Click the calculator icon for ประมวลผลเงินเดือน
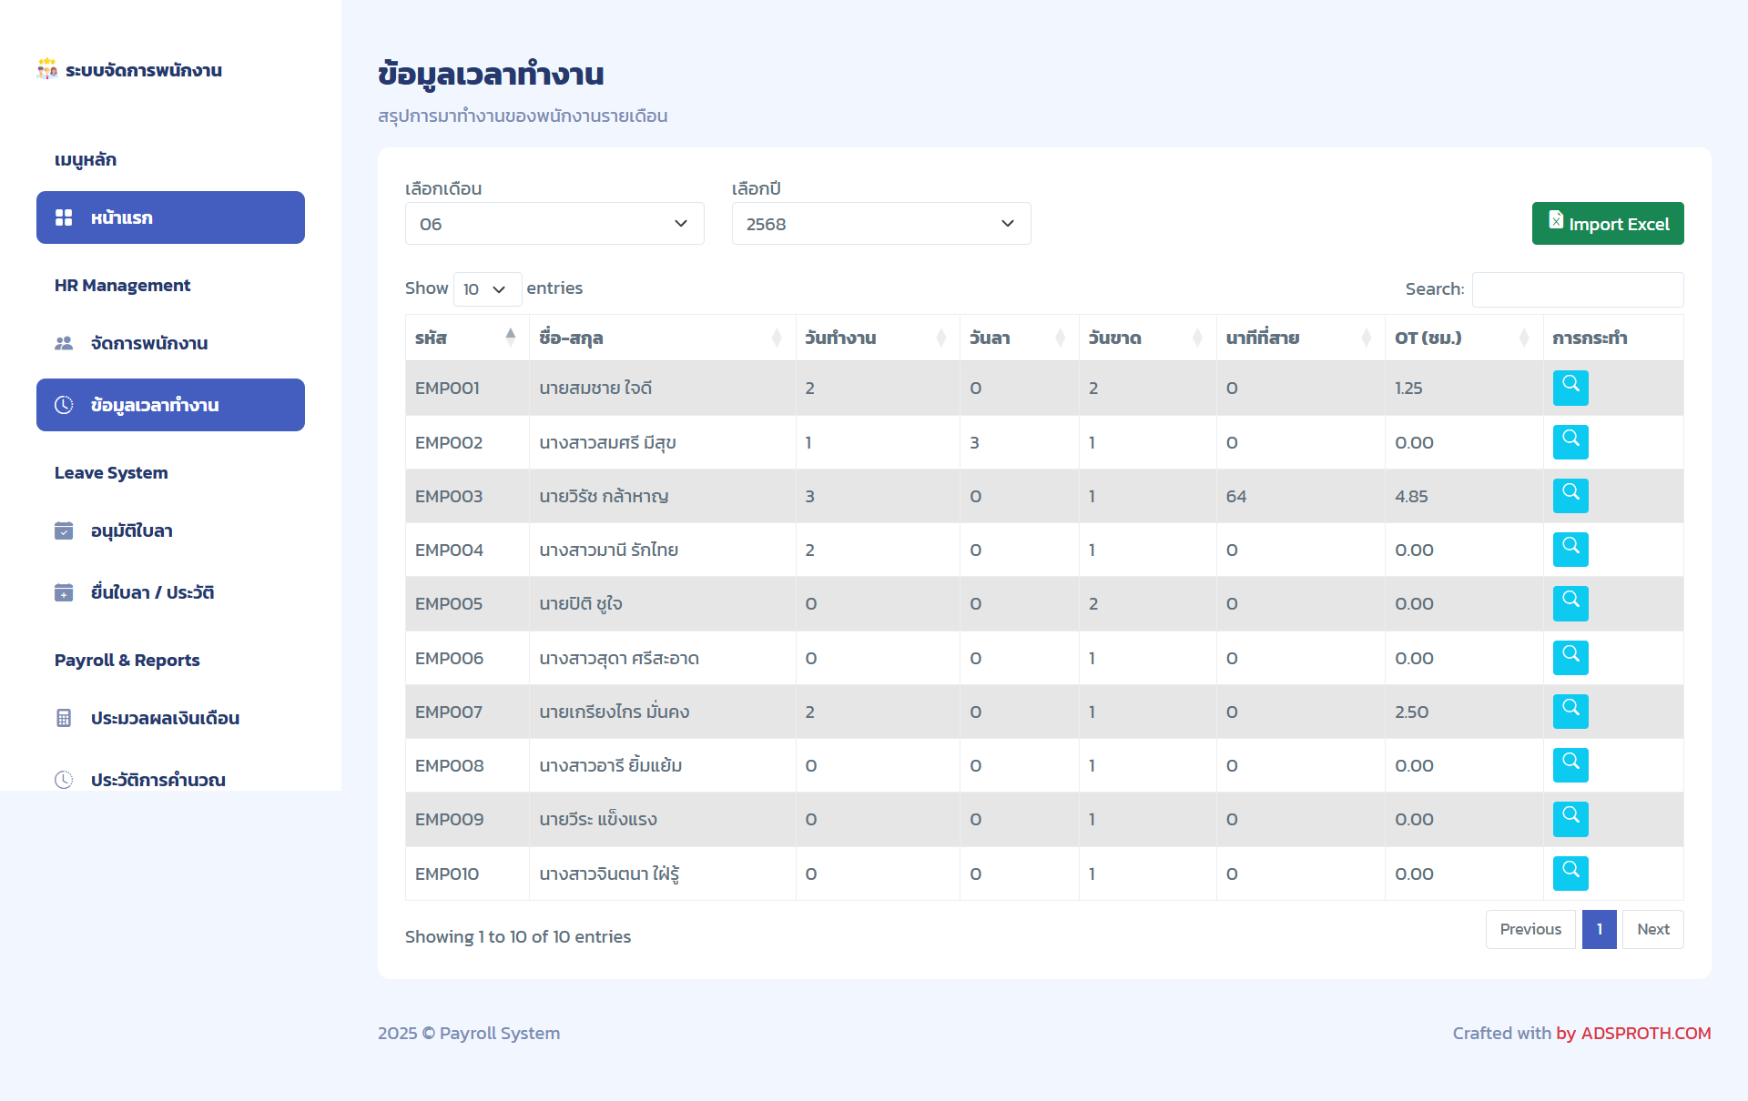This screenshot has height=1101, width=1748. pyautogui.click(x=64, y=718)
